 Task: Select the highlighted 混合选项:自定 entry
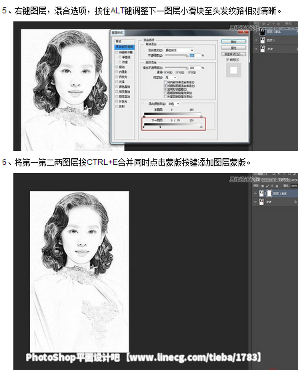pyautogui.click(x=125, y=47)
